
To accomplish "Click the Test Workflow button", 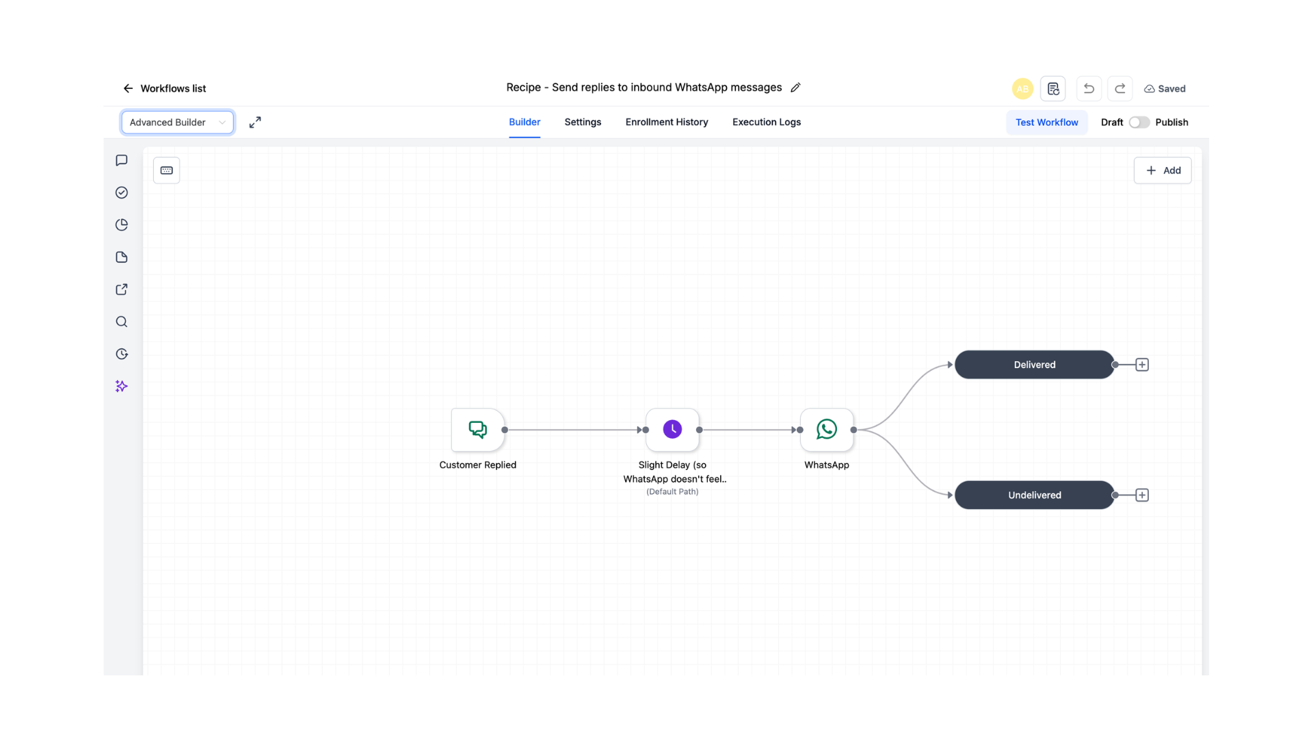I will pos(1046,122).
